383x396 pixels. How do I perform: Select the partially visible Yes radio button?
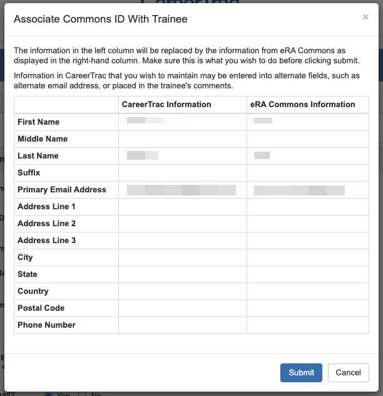(48, 394)
